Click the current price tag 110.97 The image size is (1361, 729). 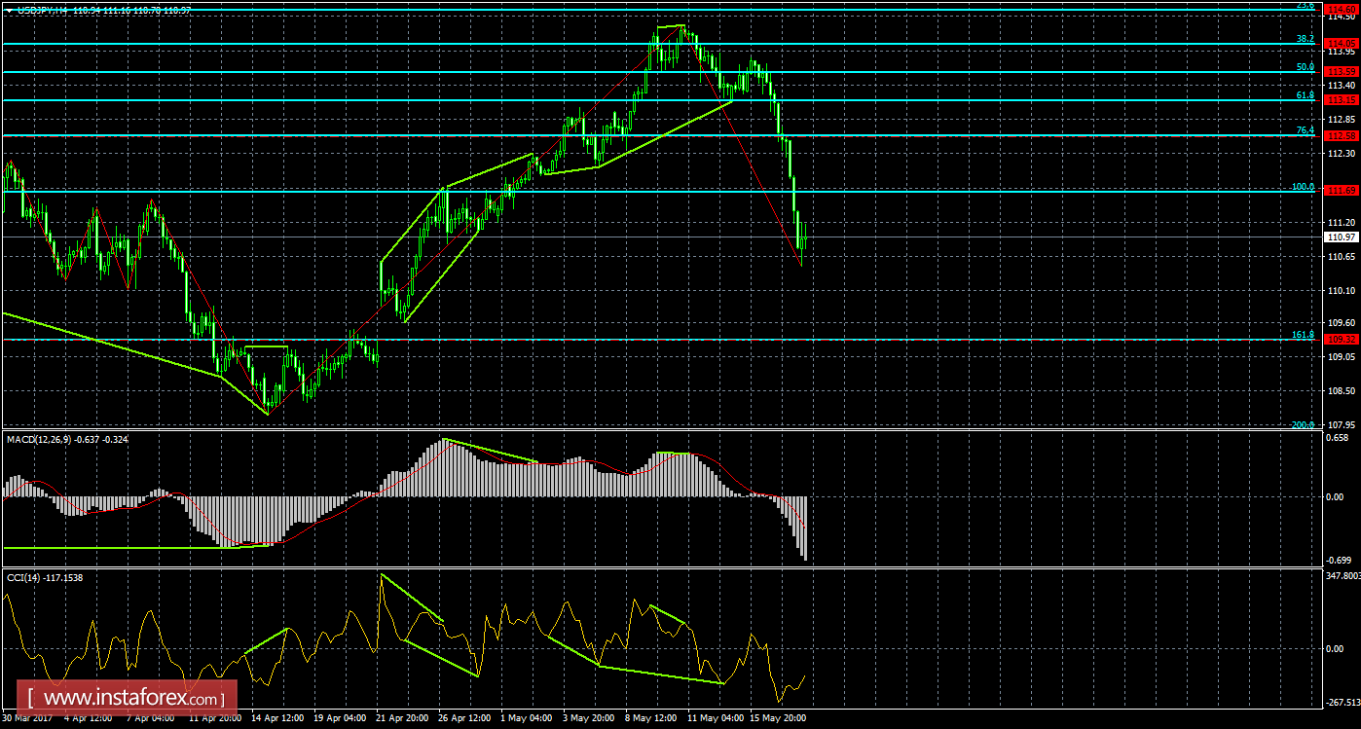1342,237
